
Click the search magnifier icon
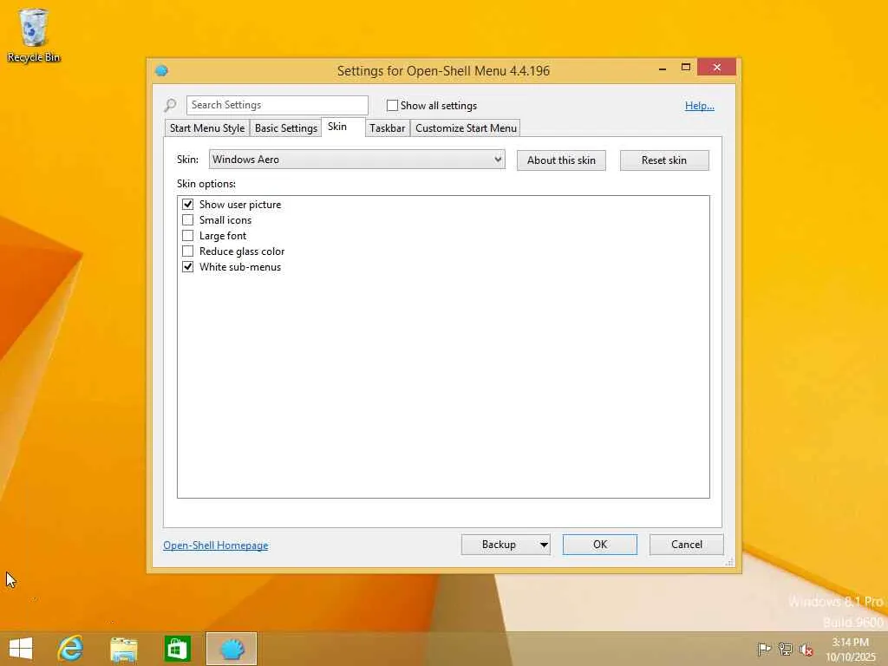click(171, 105)
